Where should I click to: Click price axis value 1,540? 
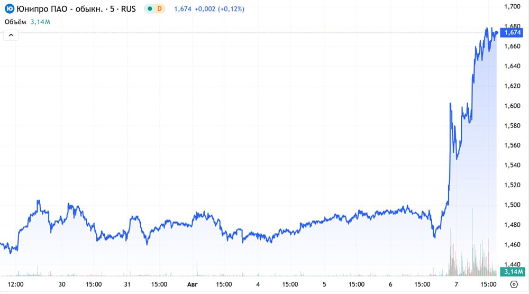point(512,165)
